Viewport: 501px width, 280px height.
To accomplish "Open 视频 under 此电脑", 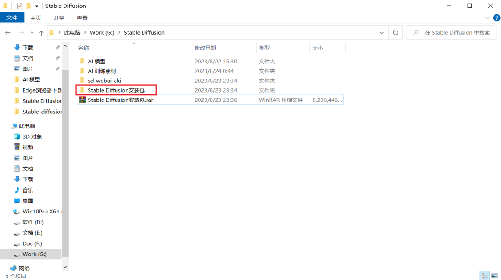I will pos(28,147).
